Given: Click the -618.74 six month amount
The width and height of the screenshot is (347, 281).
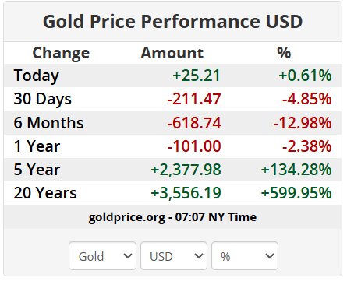Looking at the screenshot, I should click(x=194, y=123).
